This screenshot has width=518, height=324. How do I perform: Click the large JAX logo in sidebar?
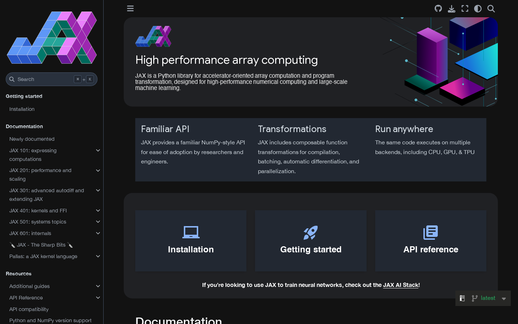pyautogui.click(x=52, y=37)
